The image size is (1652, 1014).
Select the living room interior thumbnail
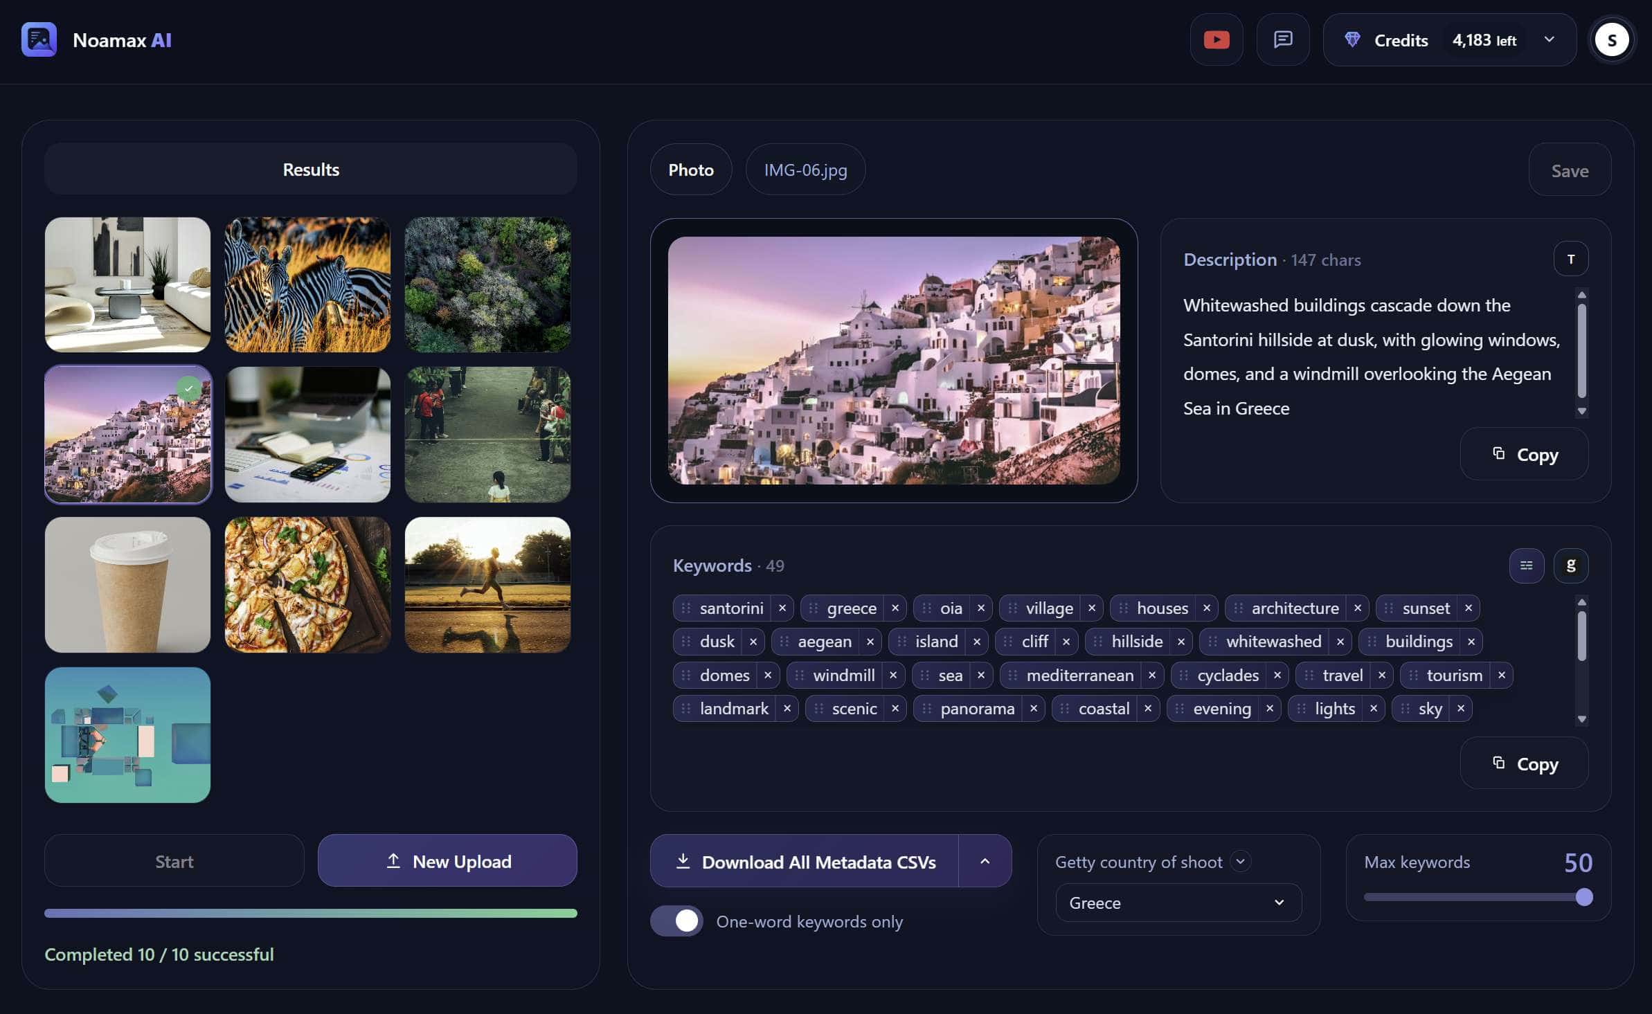[x=127, y=284]
